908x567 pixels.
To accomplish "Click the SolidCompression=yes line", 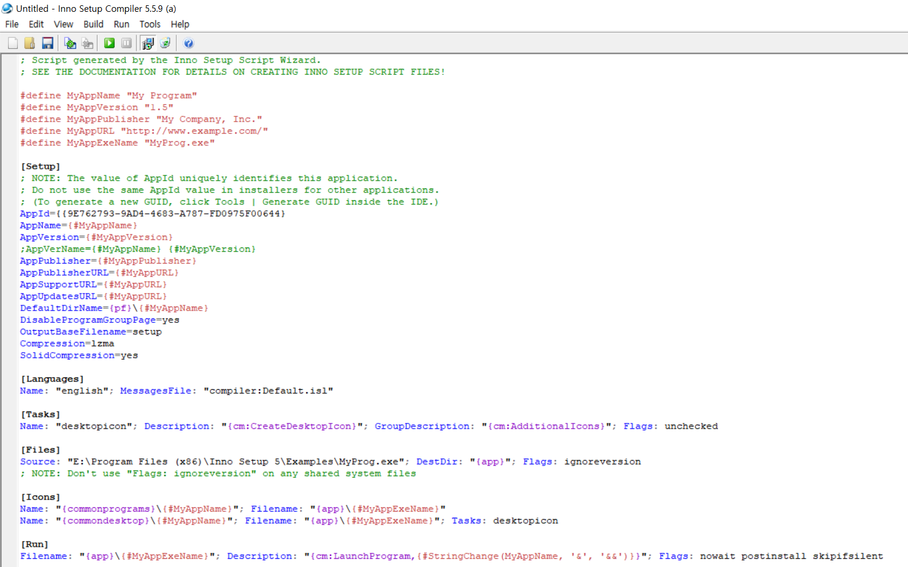I will tap(79, 356).
